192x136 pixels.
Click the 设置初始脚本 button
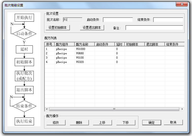click(58, 28)
